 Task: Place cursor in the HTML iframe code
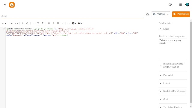coord(72,32)
